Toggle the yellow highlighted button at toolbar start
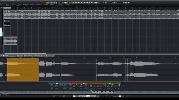Viewport: 179px width, 100px height. click(x=47, y=2)
